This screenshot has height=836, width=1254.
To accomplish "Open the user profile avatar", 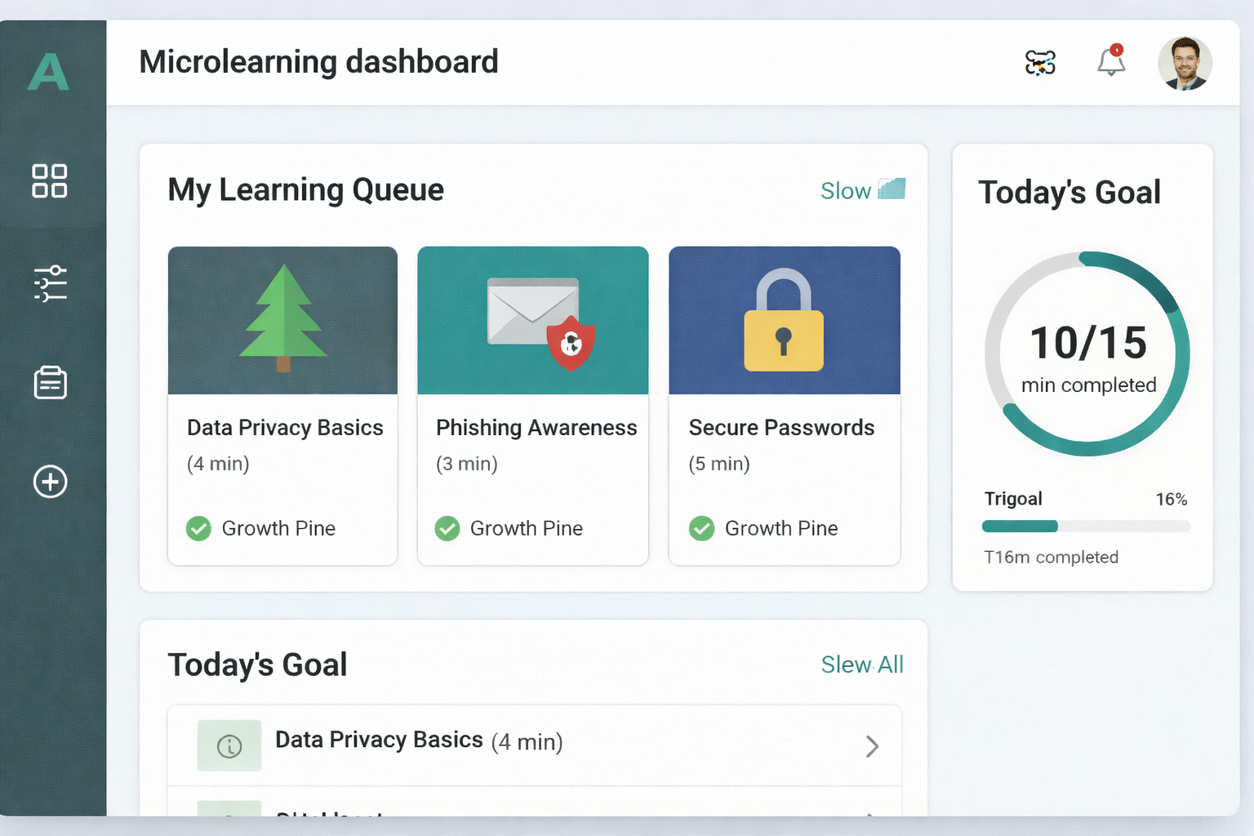I will (x=1185, y=63).
